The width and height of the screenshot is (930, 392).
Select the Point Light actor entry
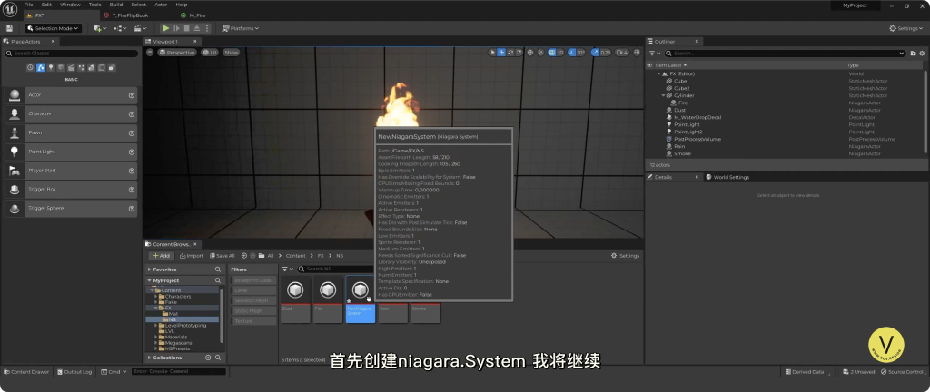[x=71, y=152]
